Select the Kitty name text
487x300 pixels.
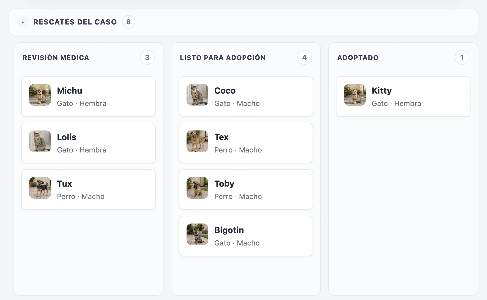tap(382, 91)
